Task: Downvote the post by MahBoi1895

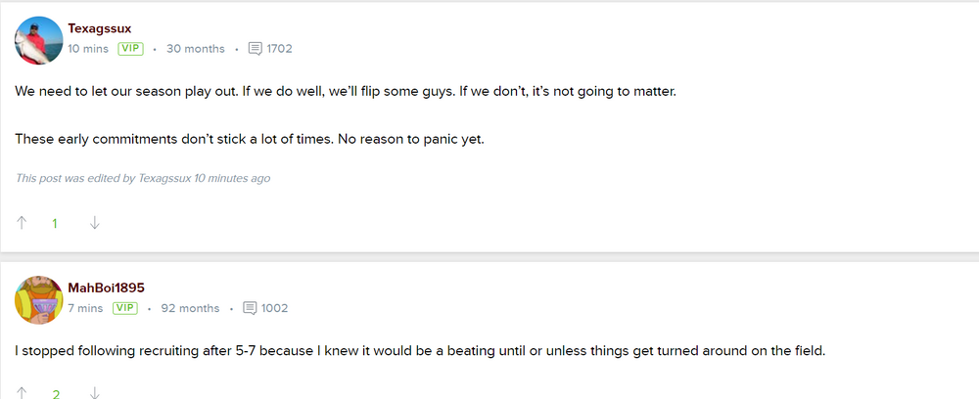Action: click(x=94, y=394)
